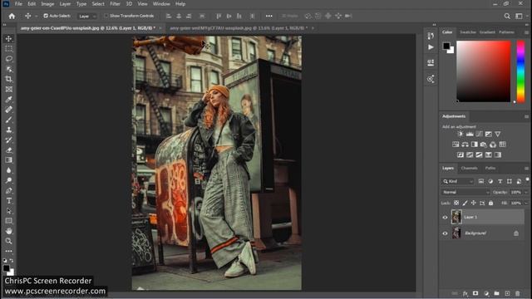The height and width of the screenshot is (299, 532).
Task: Add a Levels adjustment
Action: (x=470, y=135)
